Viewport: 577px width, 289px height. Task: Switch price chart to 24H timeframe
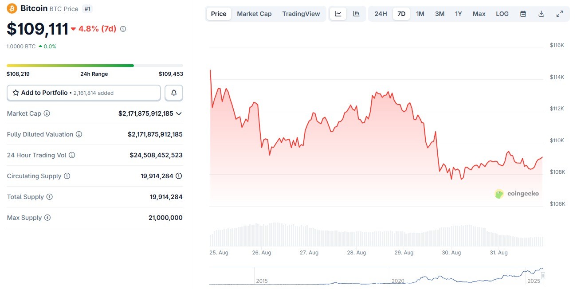(x=381, y=14)
